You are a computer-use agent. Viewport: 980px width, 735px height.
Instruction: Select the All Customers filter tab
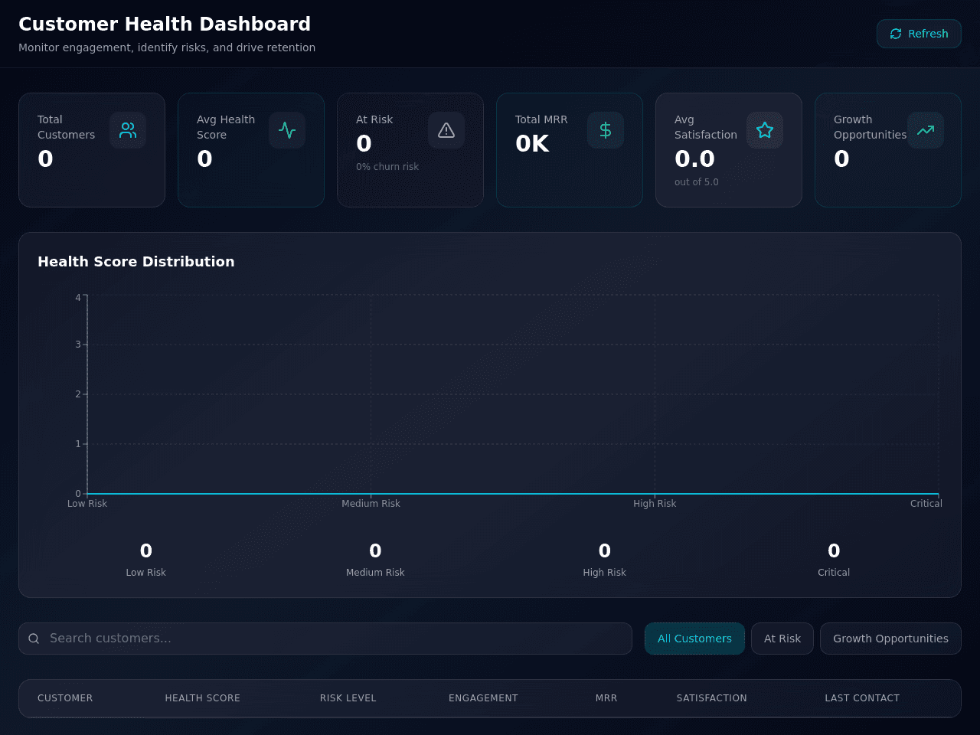(x=694, y=639)
